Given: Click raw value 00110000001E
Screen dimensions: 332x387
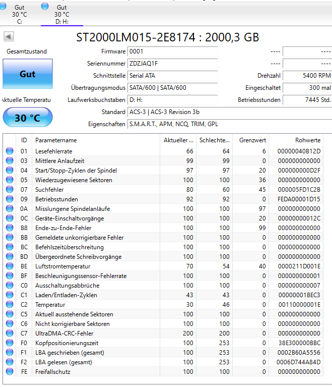Looking at the screenshot, I should click(299, 305).
